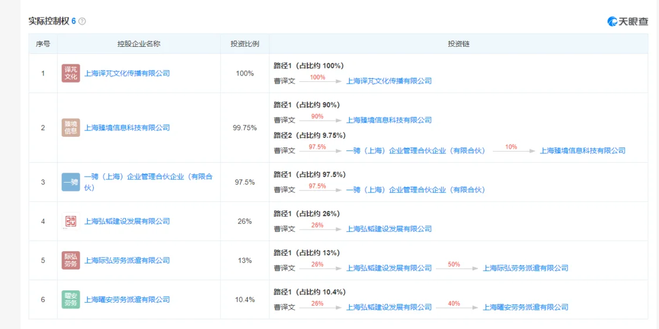Open 上海曜安劳务派遣有限公司 in the name column

[x=127, y=300]
